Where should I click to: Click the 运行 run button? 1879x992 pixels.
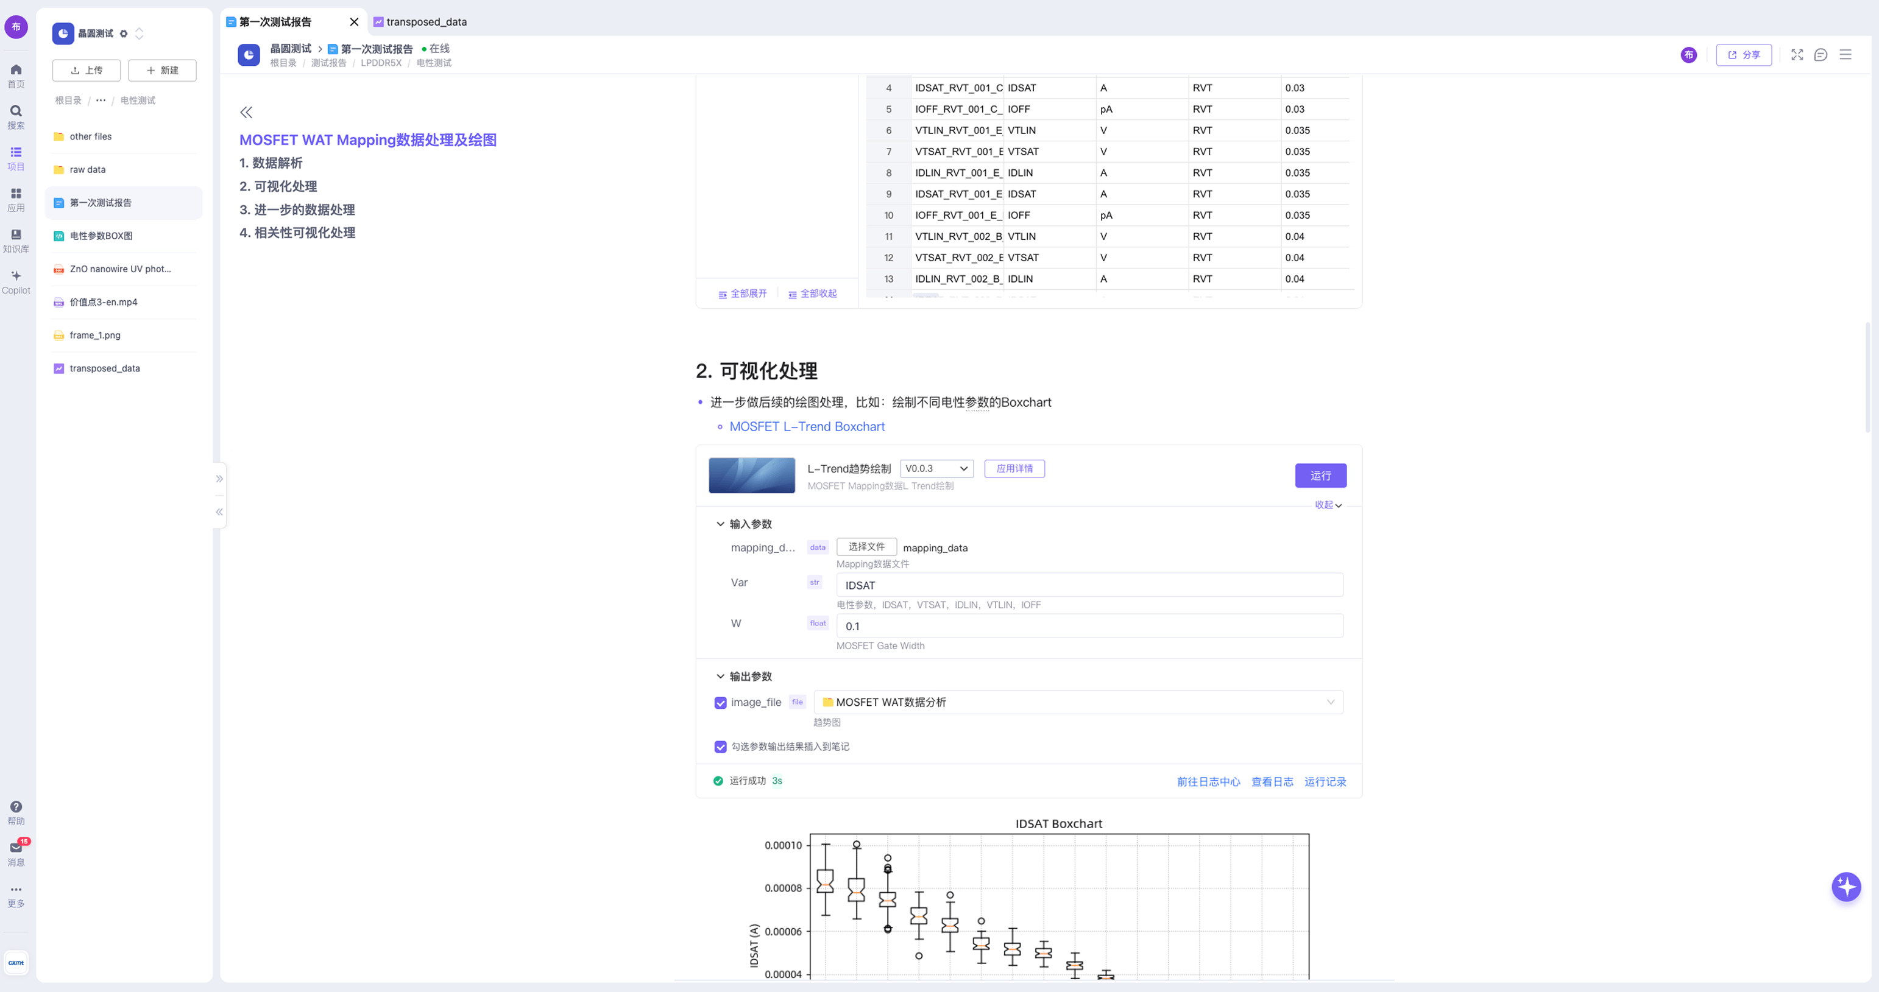[1320, 475]
